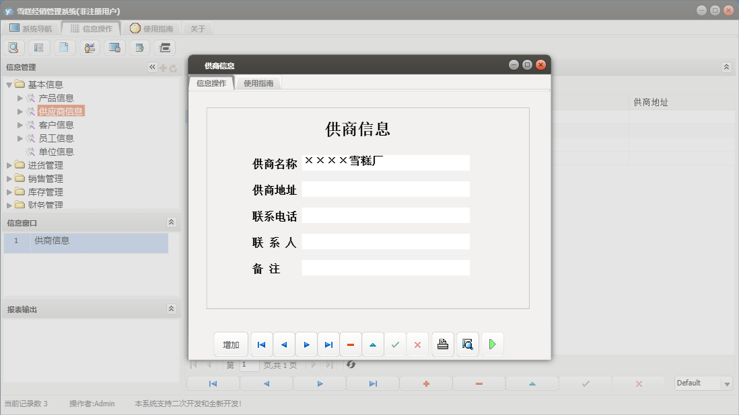Screen dimensions: 739x415
Task: Open print preview in the supplier dialog
Action: point(467,344)
